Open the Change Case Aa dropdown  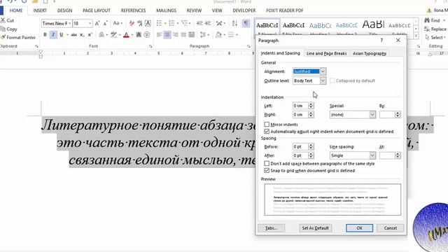coord(118,23)
